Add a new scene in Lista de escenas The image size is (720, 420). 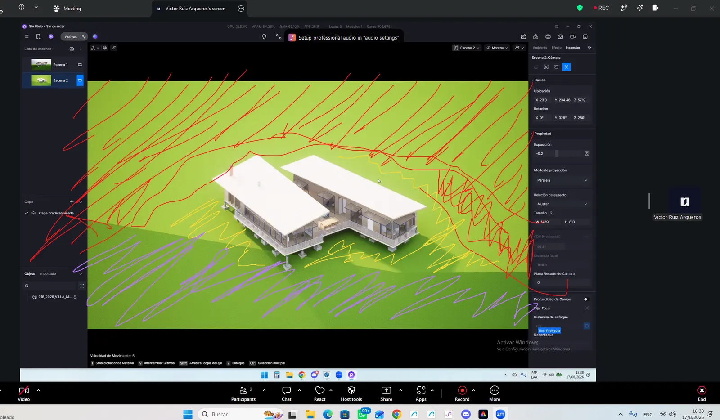[x=72, y=49]
